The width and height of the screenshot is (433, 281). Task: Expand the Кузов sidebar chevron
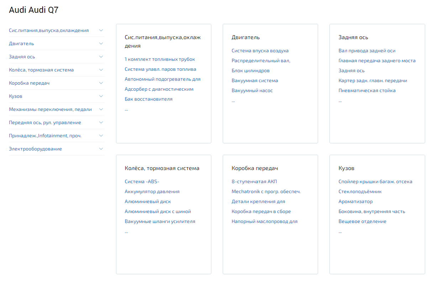click(x=101, y=96)
